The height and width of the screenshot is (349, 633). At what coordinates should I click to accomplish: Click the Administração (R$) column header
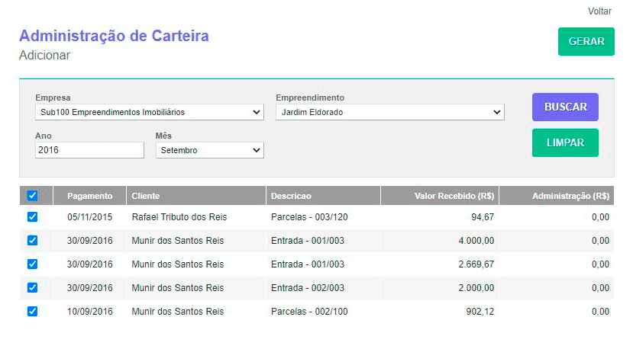point(570,196)
